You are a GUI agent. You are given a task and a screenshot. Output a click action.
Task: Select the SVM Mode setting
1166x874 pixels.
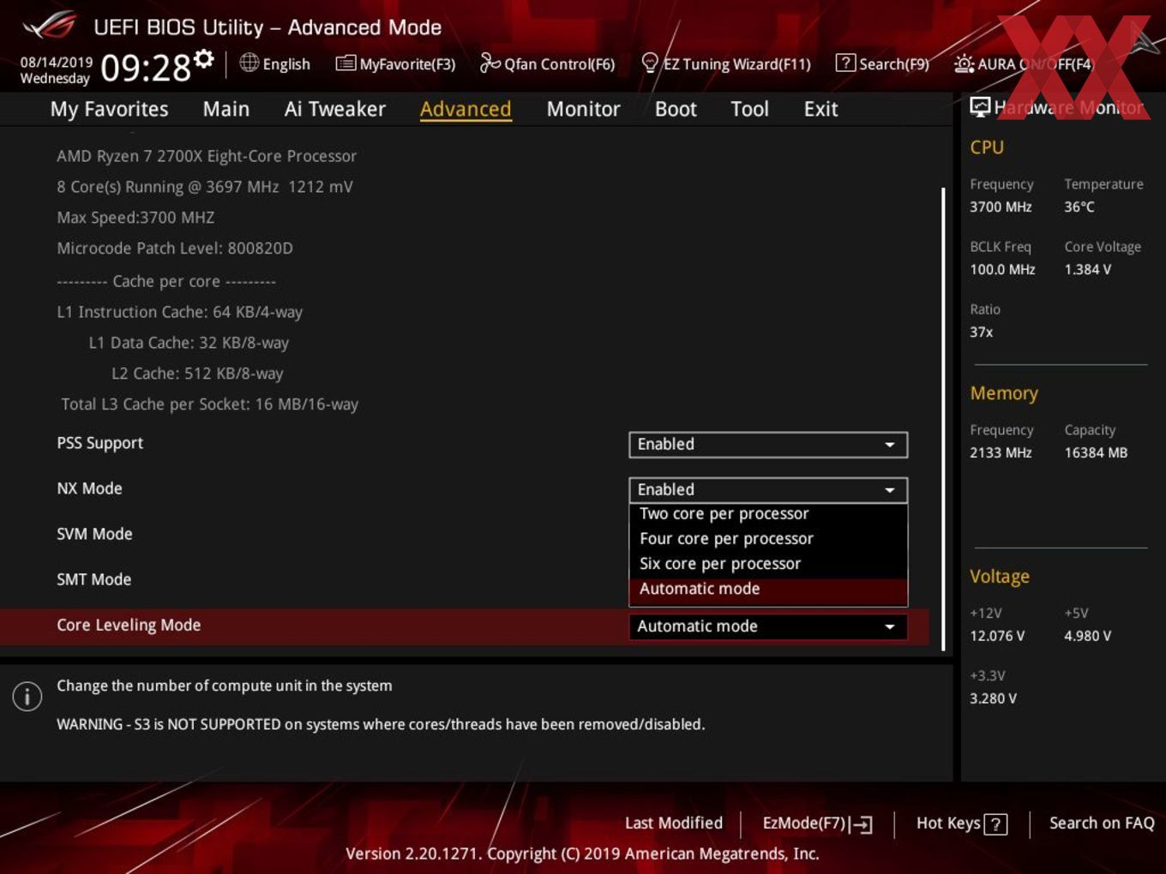(x=94, y=534)
